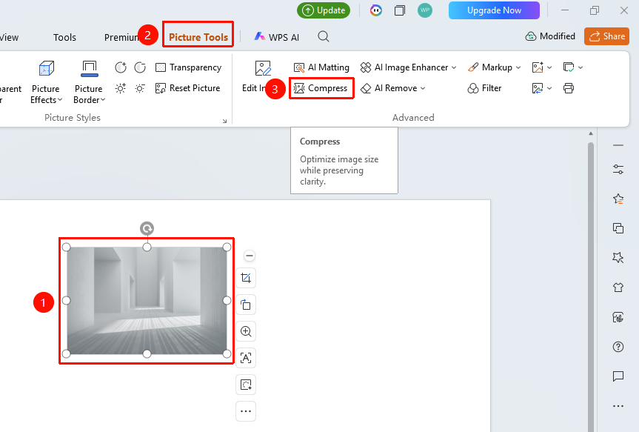Screen dimensions: 639x432
Task: Open the change picture dropdown beside Filter
Action: [542, 88]
